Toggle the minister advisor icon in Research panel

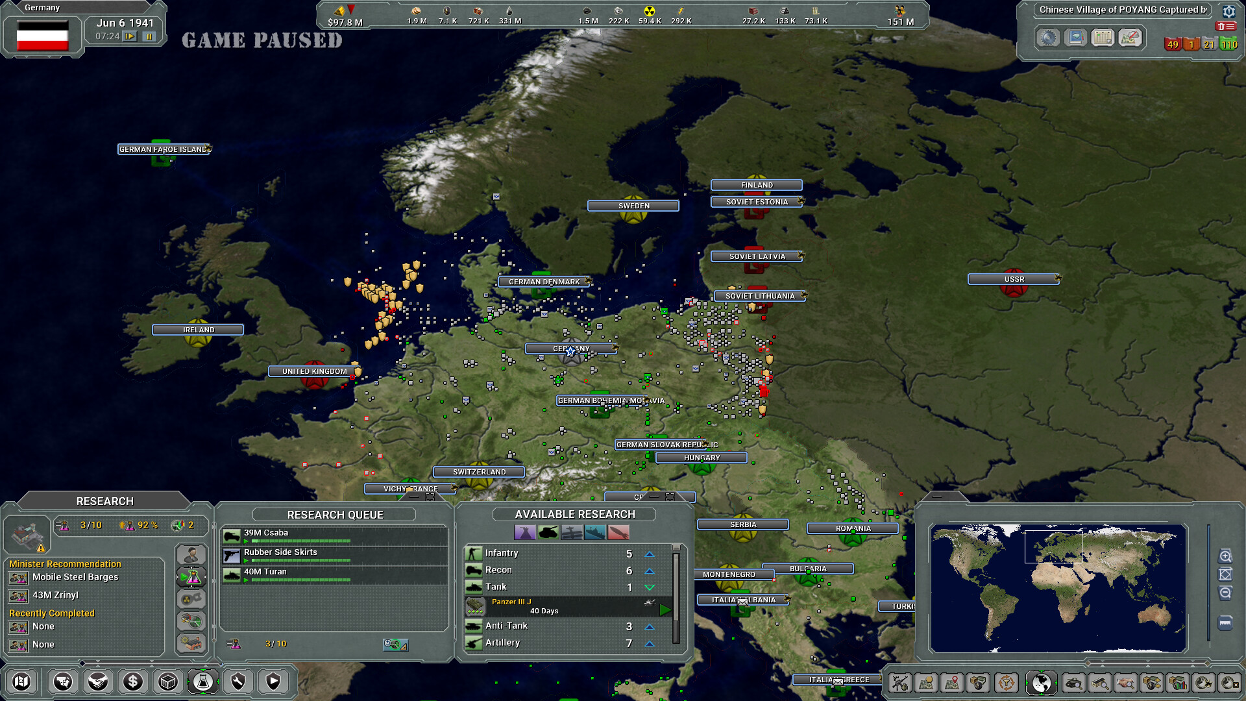pyautogui.click(x=191, y=554)
